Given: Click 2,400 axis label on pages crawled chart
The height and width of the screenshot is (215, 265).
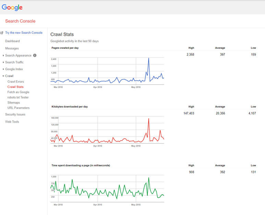Looking at the screenshot, I should pyautogui.click(x=54, y=59).
